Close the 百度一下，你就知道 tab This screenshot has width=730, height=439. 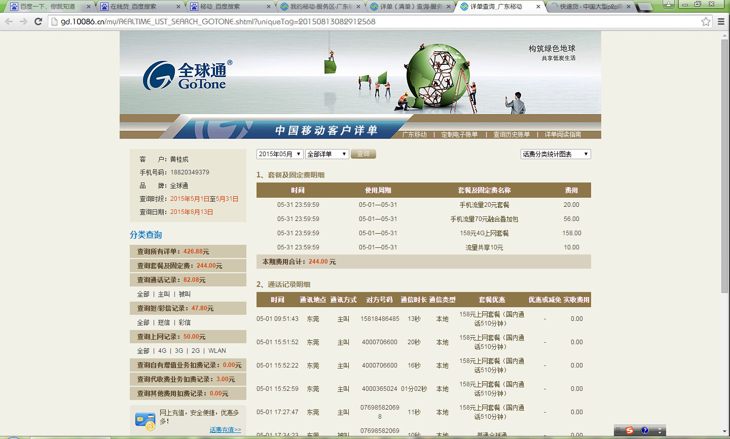(89, 7)
